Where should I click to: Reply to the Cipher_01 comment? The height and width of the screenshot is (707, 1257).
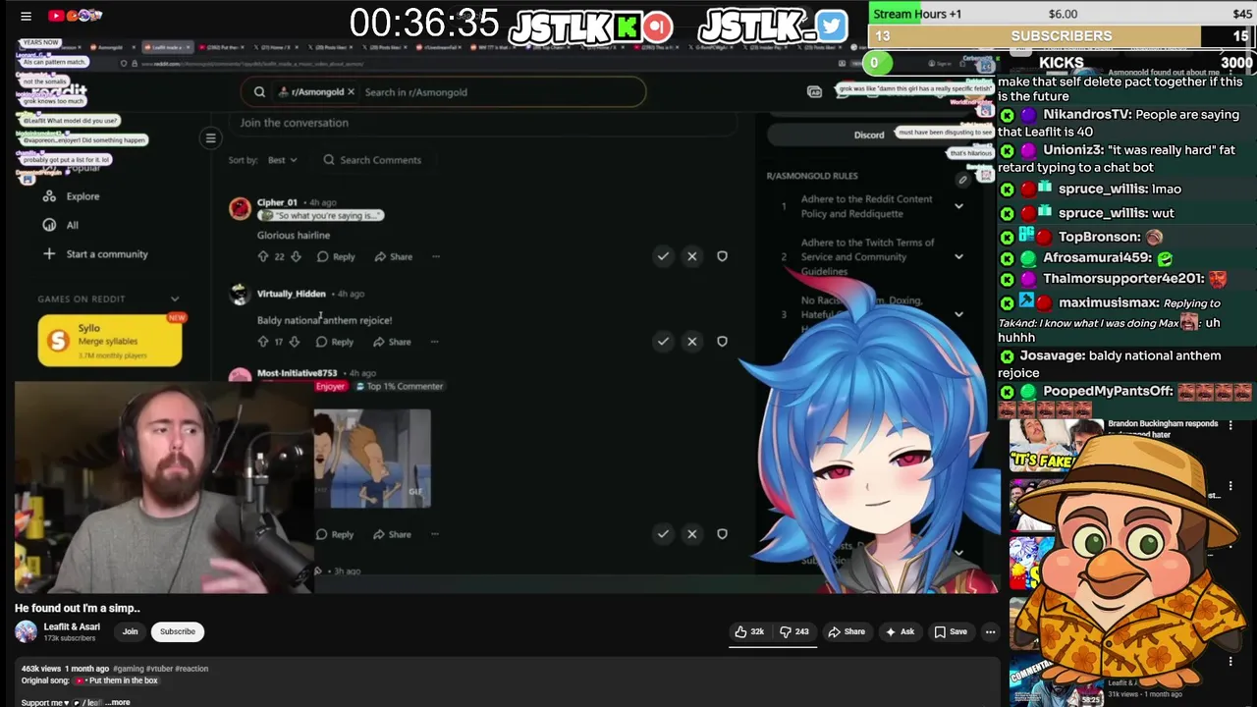(x=336, y=256)
